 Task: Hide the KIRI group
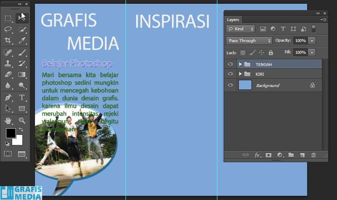pyautogui.click(x=230, y=74)
